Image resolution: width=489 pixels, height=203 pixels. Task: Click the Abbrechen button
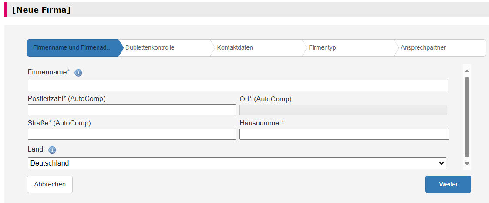(x=50, y=184)
